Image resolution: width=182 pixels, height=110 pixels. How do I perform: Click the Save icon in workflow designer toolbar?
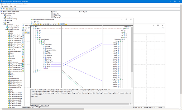tap(28, 33)
